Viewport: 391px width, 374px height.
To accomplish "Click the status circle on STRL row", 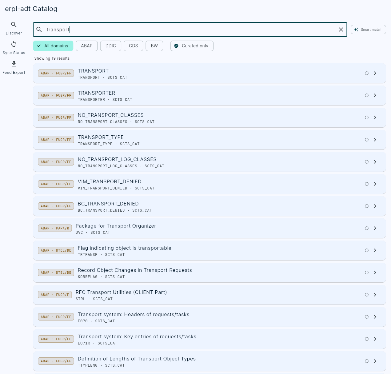I will pyautogui.click(x=367, y=295).
